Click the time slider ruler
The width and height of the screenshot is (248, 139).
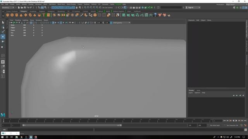click(x=107, y=121)
